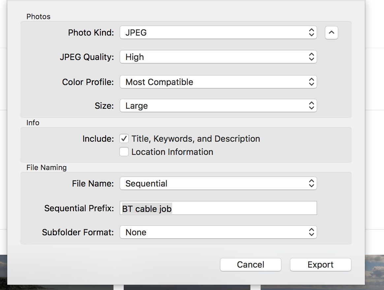384x290 pixels.
Task: Open the Subfolder Format dropdown showing None
Action: pos(218,232)
